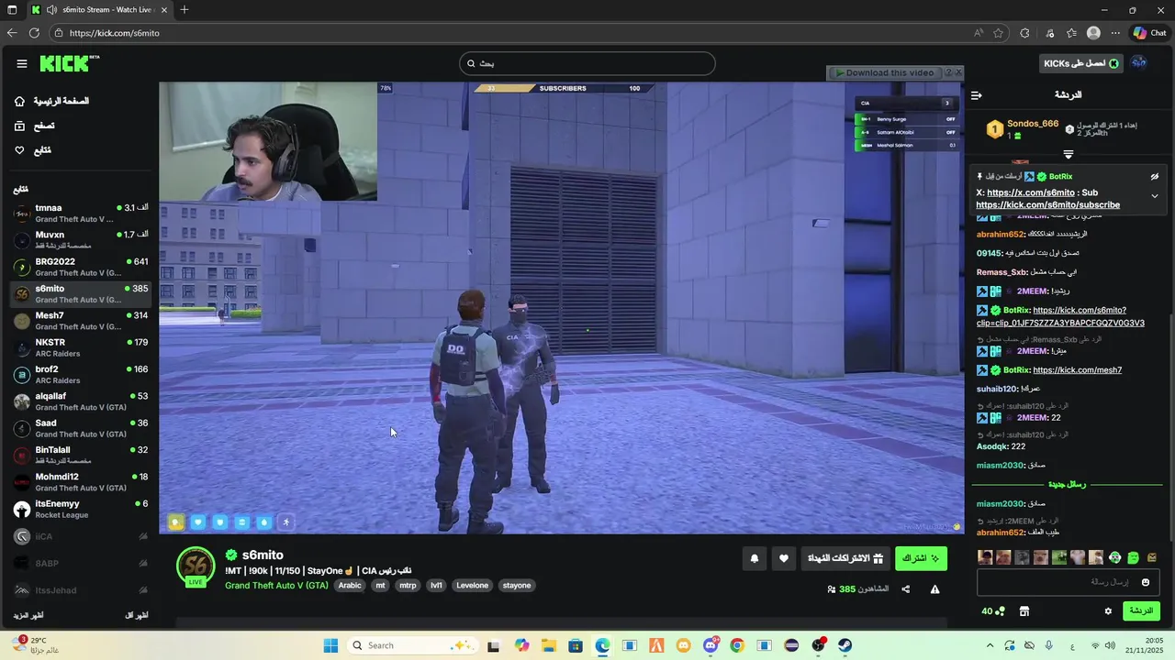Open the Browse sidebar item

tap(35, 126)
